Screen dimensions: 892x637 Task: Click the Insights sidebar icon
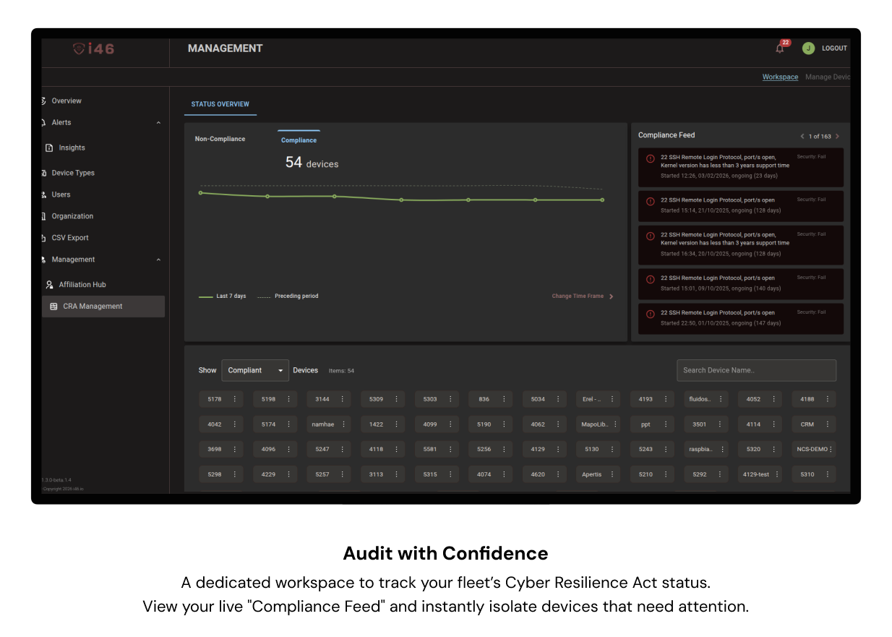49,148
